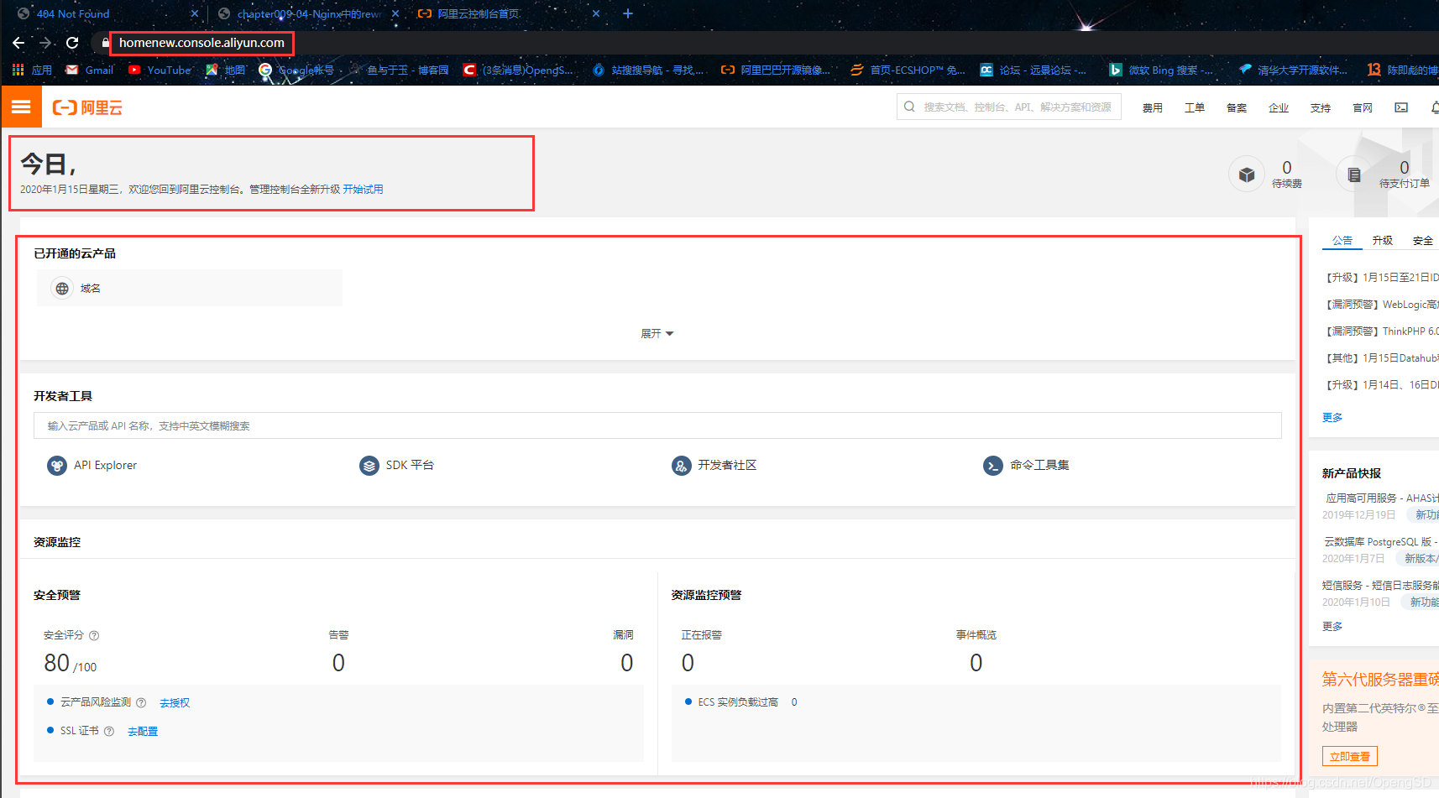Image resolution: width=1439 pixels, height=798 pixels.
Task: Select the 升级 tab
Action: (x=1383, y=241)
